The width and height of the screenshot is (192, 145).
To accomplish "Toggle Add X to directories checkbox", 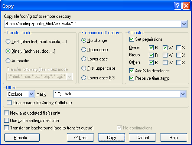I will click(131, 71).
